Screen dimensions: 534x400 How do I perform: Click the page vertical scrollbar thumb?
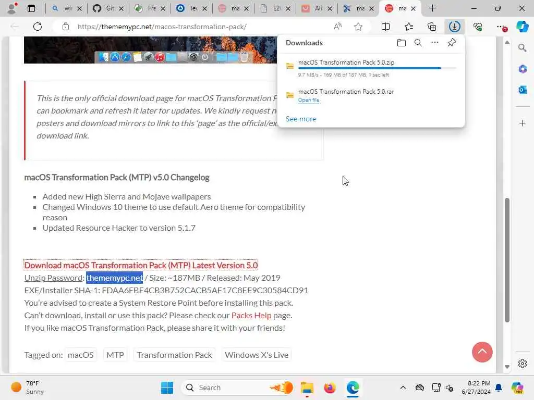click(x=507, y=260)
